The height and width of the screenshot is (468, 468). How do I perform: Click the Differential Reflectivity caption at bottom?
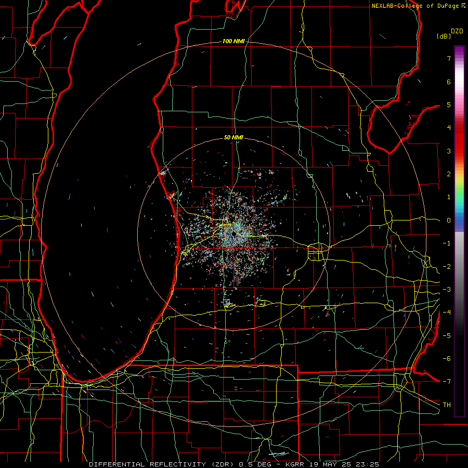pyautogui.click(x=234, y=464)
